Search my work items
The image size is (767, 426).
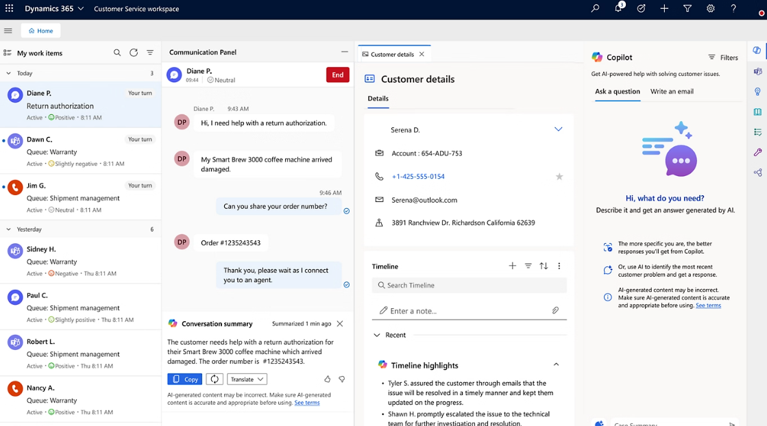(117, 53)
